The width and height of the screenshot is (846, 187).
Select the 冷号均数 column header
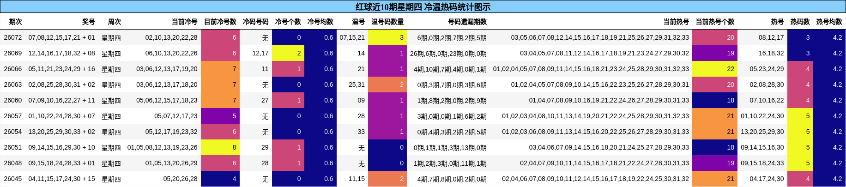coord(320,22)
